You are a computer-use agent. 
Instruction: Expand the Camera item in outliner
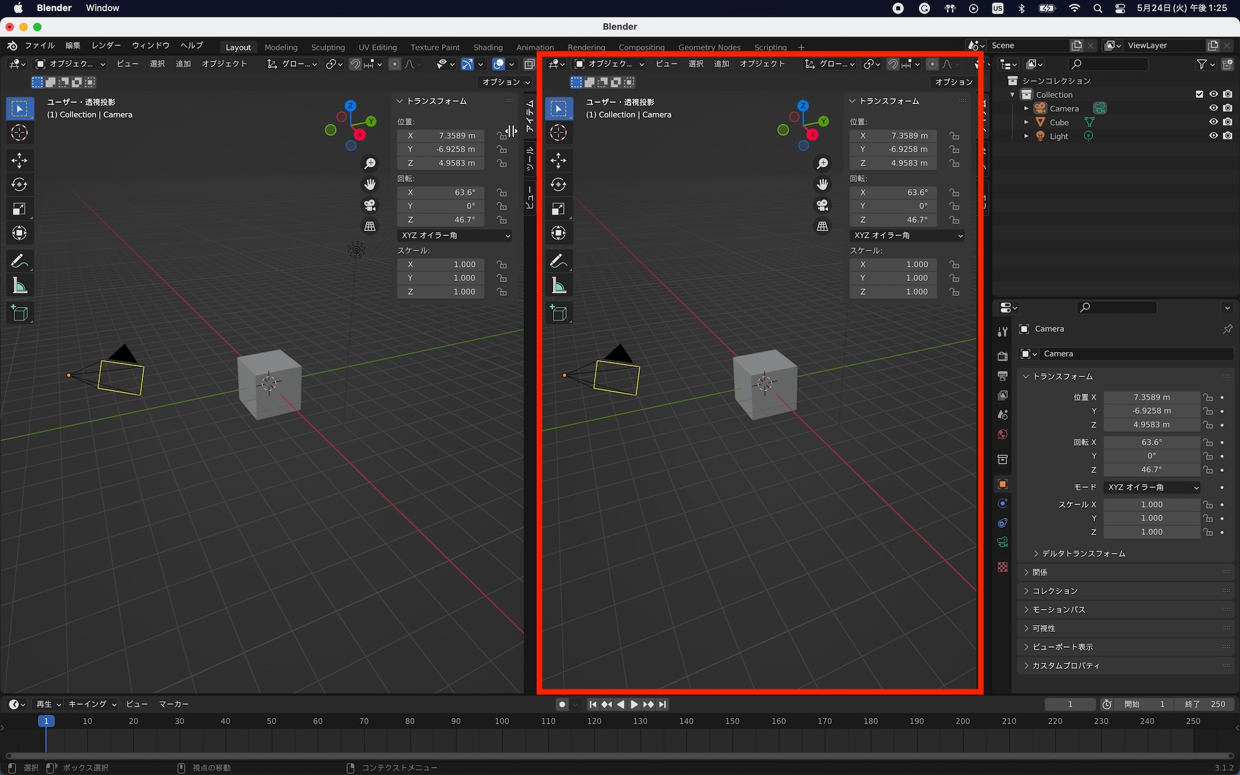point(1026,108)
